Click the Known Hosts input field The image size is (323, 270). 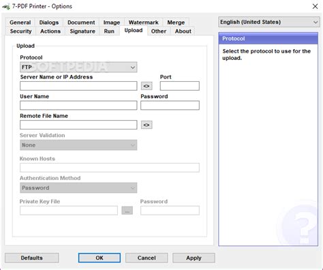pyautogui.click(x=110, y=168)
